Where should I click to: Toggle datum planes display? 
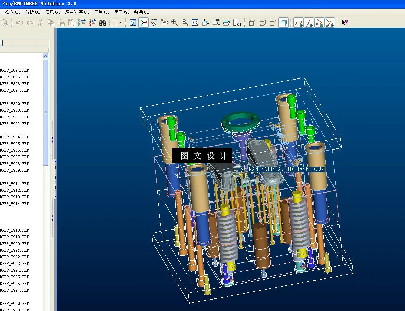tap(299, 23)
